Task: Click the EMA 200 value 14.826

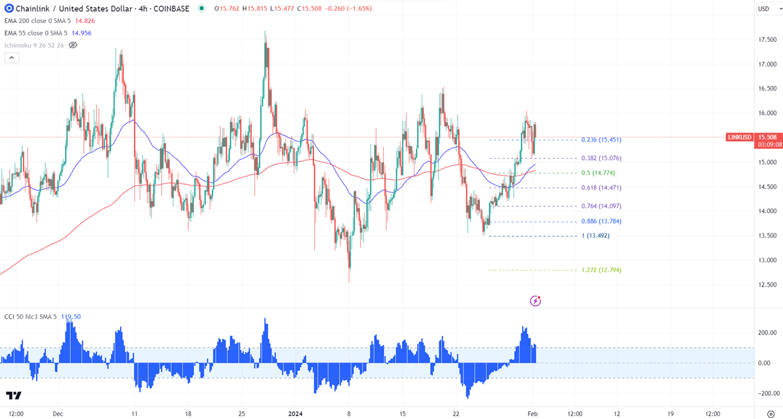Action: click(x=85, y=21)
